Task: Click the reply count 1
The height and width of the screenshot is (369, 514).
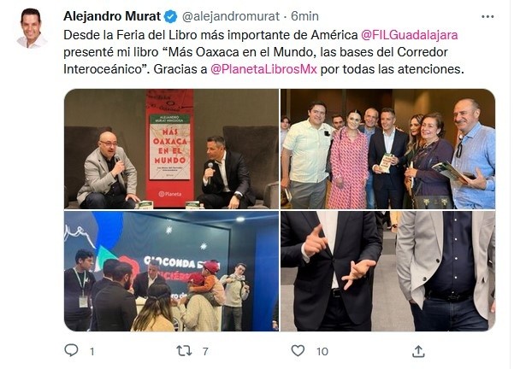Action: pyautogui.click(x=92, y=351)
